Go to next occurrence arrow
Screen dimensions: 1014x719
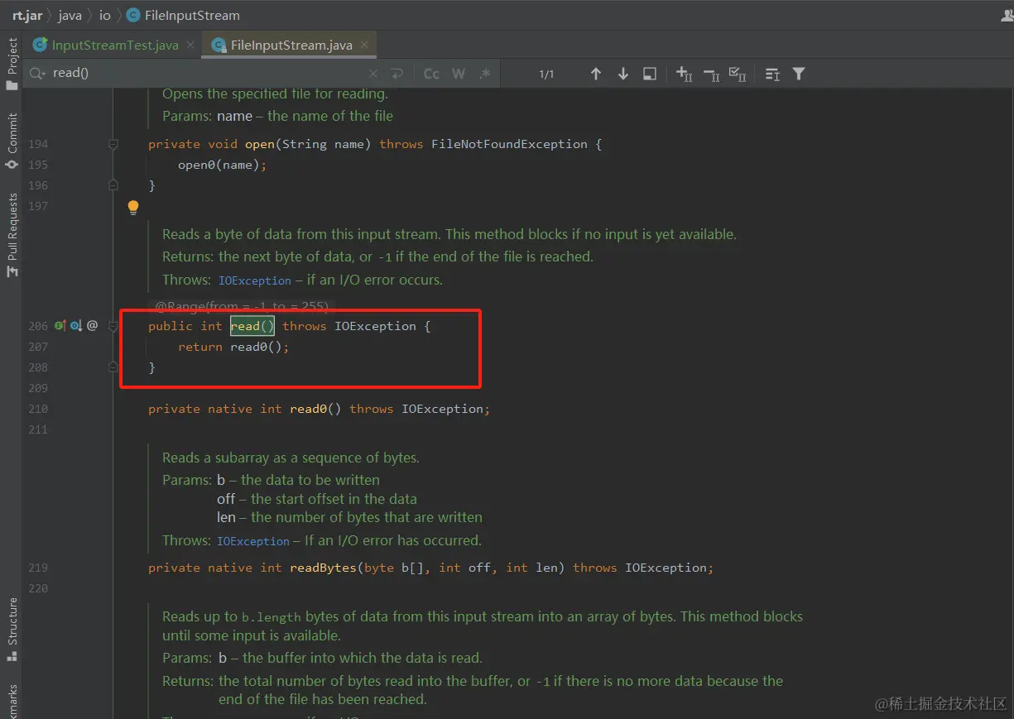coord(623,74)
